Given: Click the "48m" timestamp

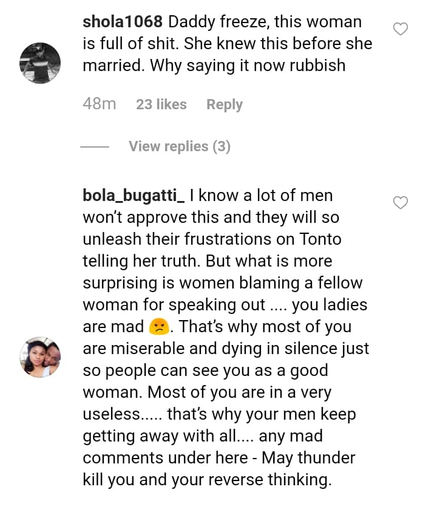Looking at the screenshot, I should click(x=99, y=104).
